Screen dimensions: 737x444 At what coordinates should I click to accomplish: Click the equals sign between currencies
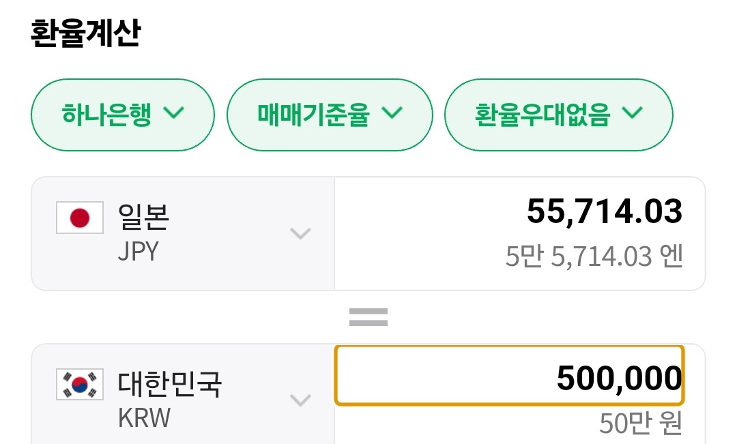tap(369, 316)
